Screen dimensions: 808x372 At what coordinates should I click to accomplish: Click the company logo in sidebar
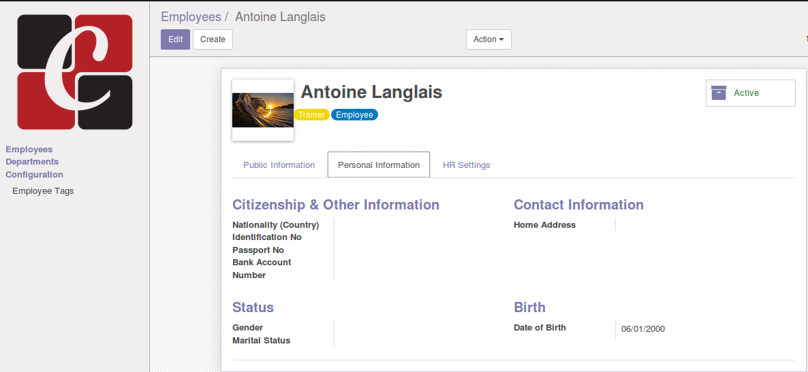(75, 71)
